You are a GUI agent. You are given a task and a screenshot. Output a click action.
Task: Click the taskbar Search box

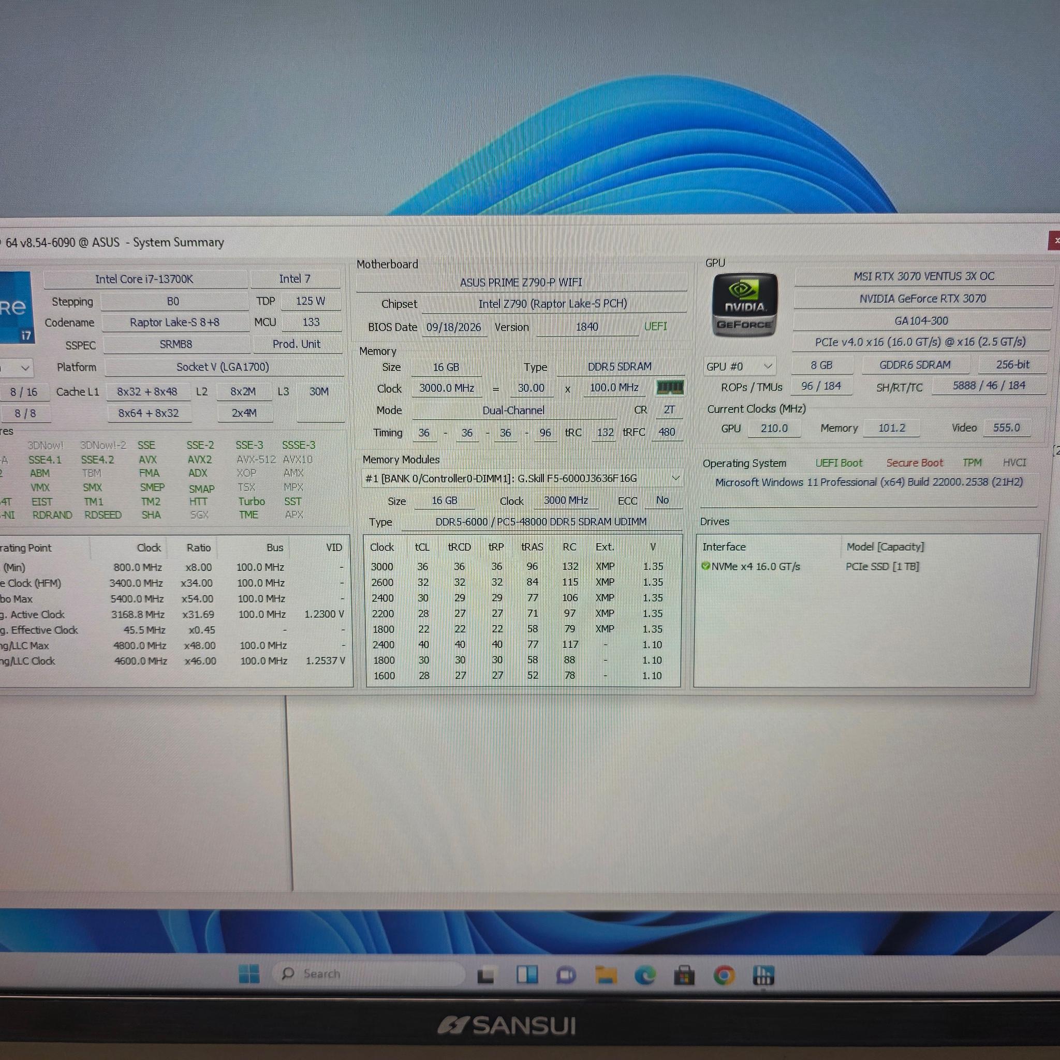pos(367,975)
